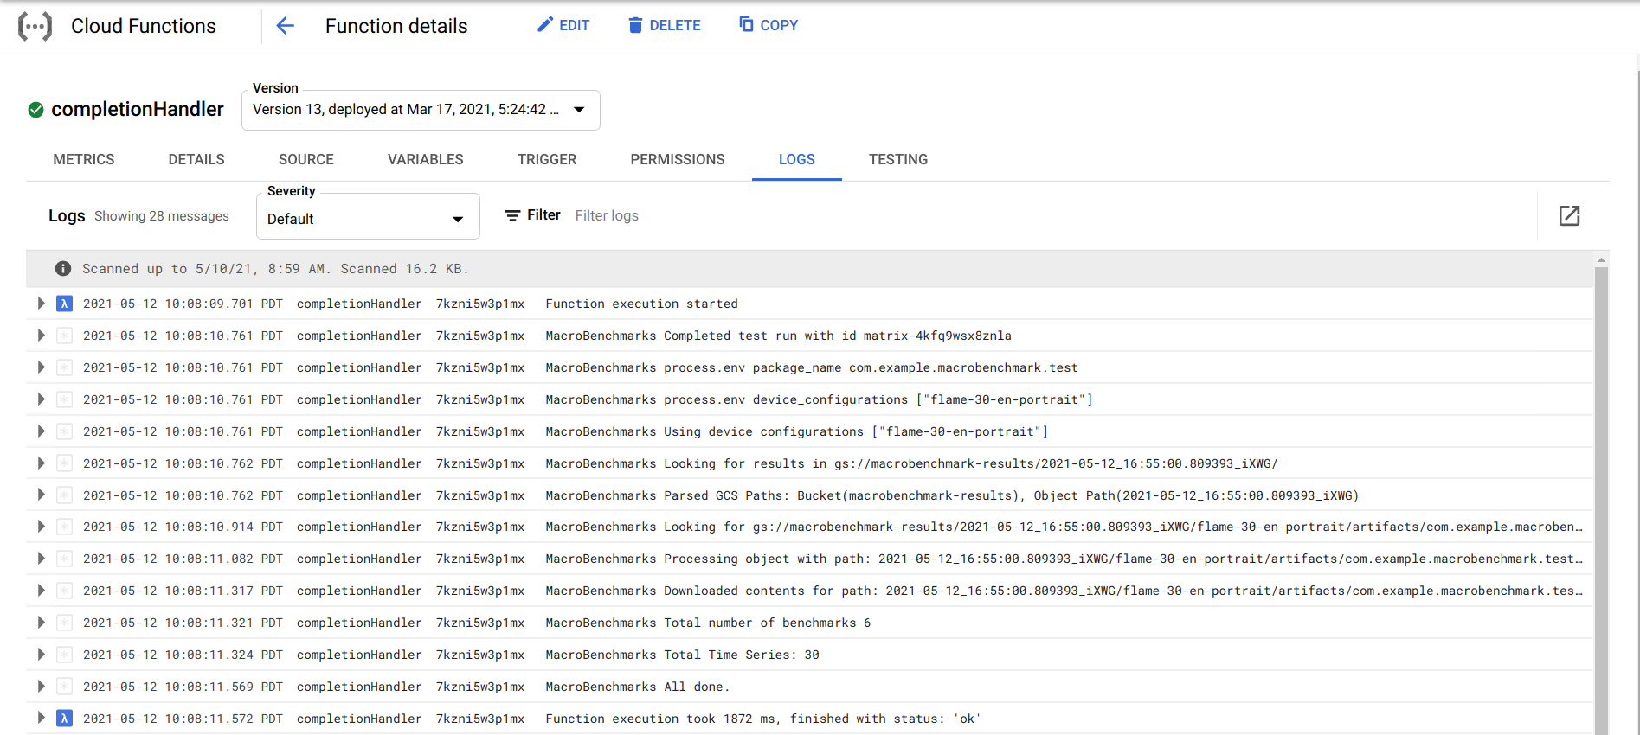
Task: Click the COPY function button
Action: point(769,26)
